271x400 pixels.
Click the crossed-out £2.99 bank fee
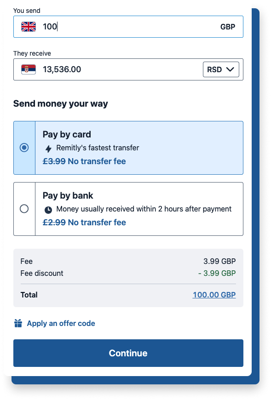pos(54,222)
